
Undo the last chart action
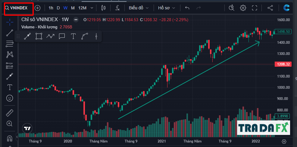coord(187,8)
